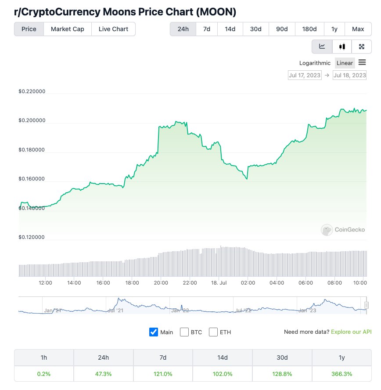Grab the navigator range handle at right edge

coord(367,305)
